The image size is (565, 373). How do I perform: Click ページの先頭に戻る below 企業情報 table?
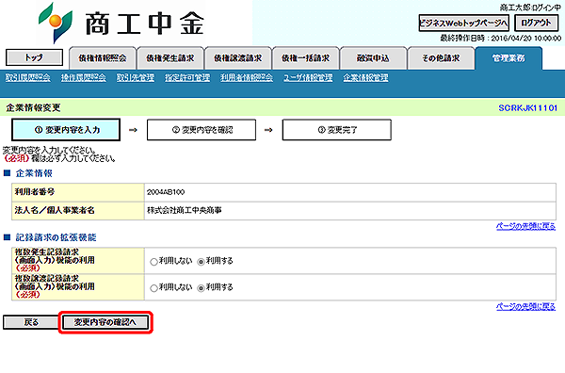coord(525,226)
